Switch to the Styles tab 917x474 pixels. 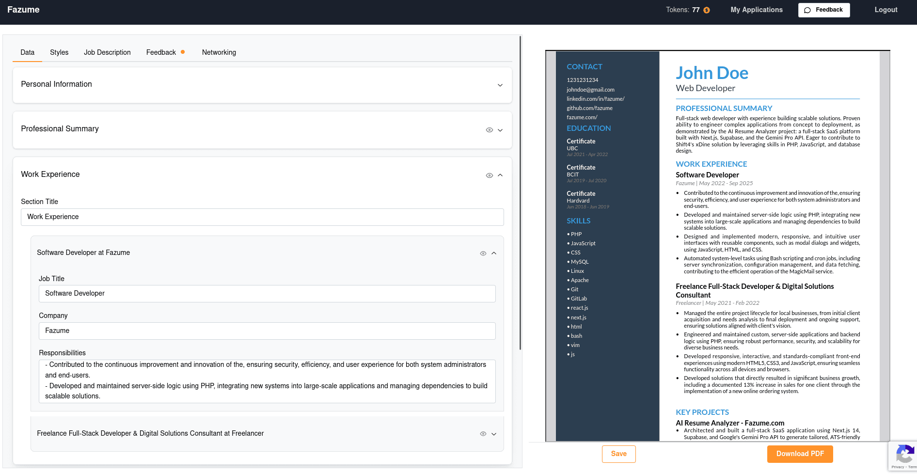[59, 52]
